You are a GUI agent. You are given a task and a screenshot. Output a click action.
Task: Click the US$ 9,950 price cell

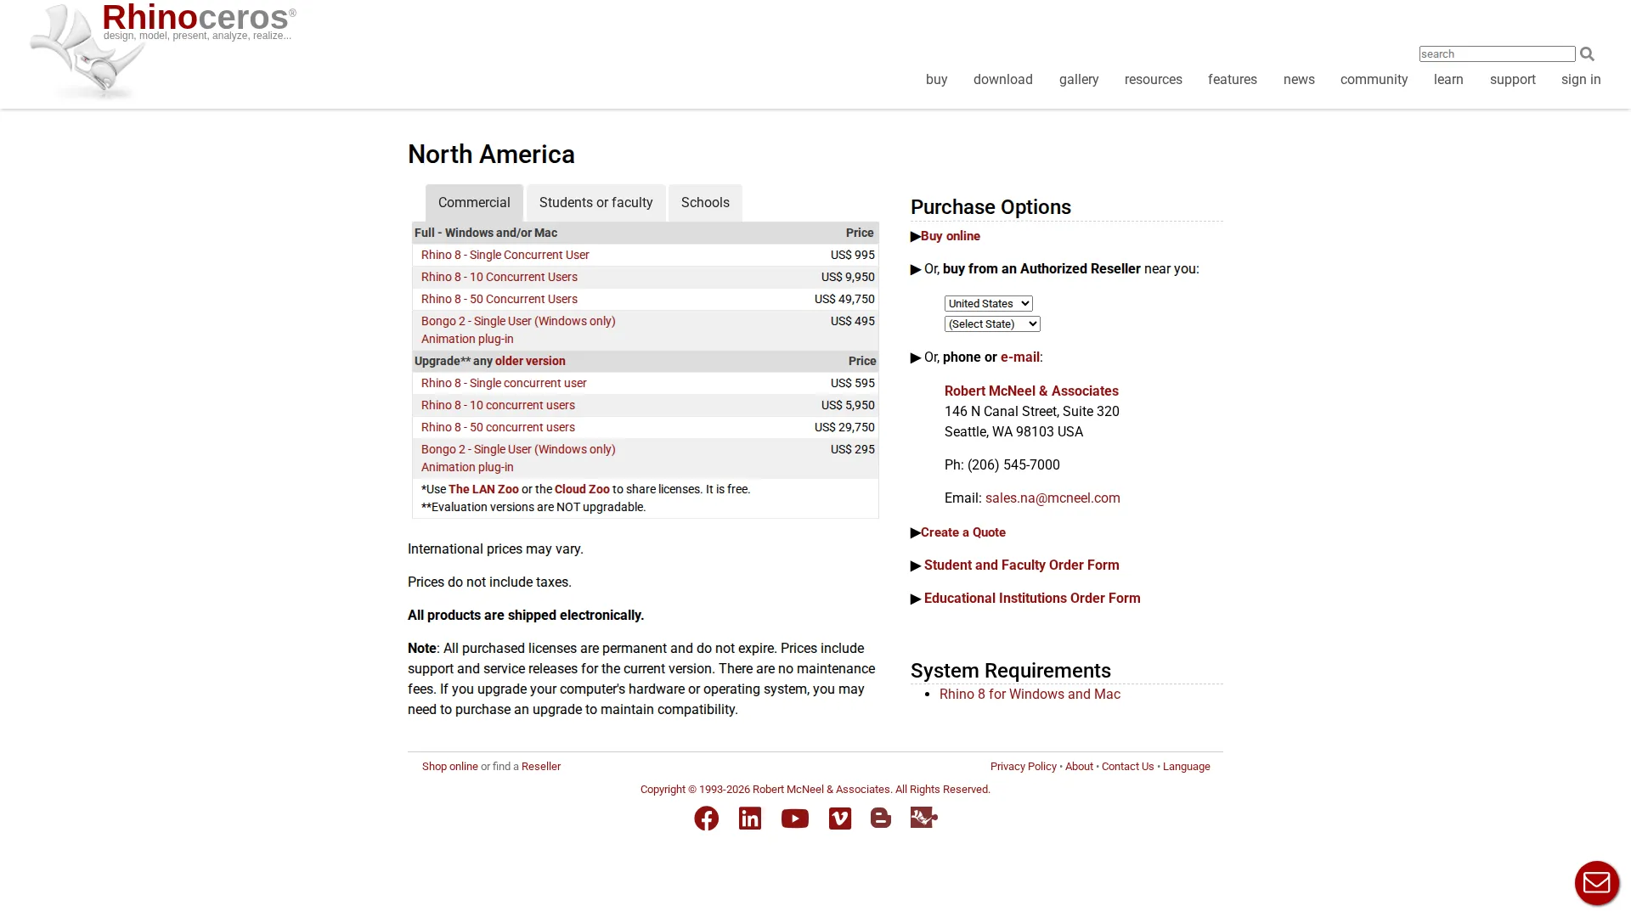pyautogui.click(x=848, y=277)
